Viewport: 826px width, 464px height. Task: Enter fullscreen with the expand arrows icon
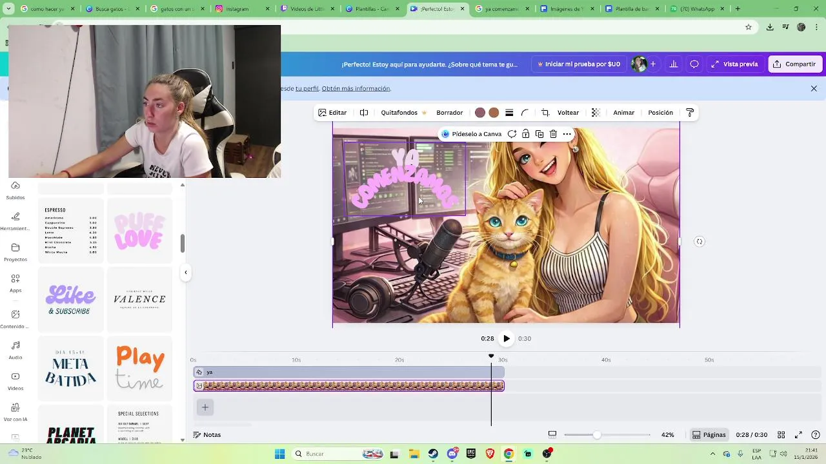798,435
